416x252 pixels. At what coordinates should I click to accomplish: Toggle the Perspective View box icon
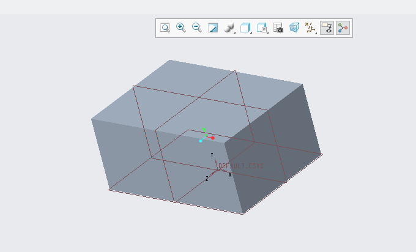(x=294, y=28)
